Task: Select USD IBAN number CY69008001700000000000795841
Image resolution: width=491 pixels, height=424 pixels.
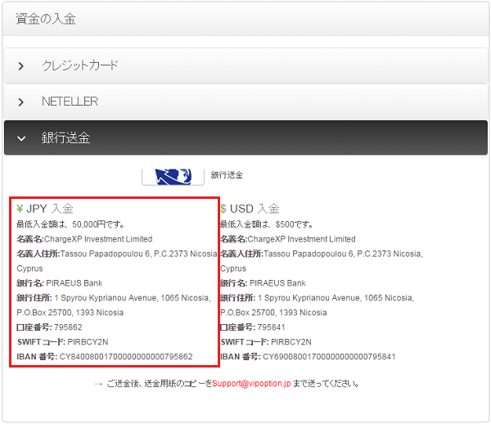Action: point(329,357)
